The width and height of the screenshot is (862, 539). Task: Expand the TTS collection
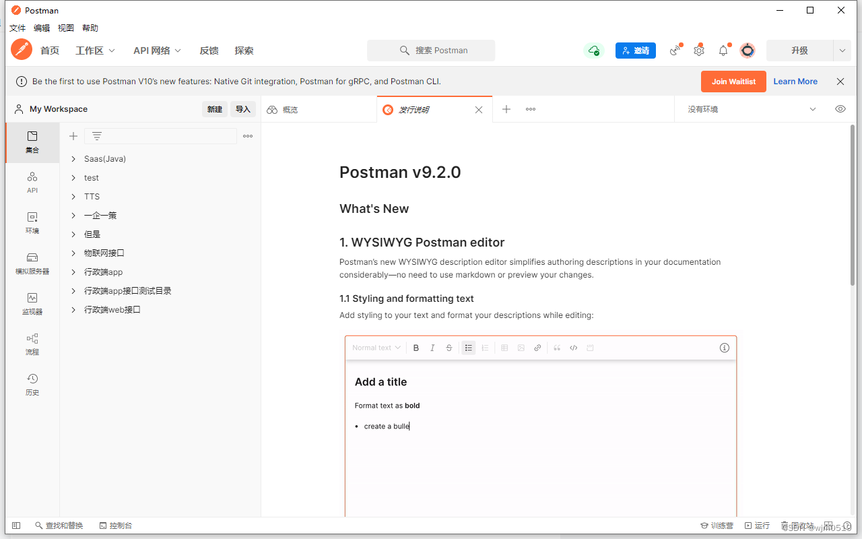[x=73, y=197]
